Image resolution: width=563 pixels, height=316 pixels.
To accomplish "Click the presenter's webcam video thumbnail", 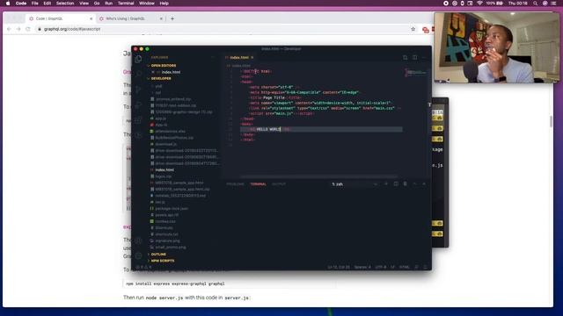I will coord(496,47).
